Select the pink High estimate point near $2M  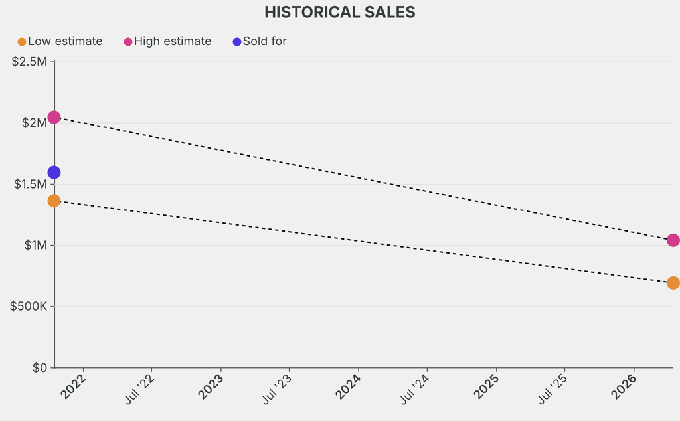coord(54,118)
